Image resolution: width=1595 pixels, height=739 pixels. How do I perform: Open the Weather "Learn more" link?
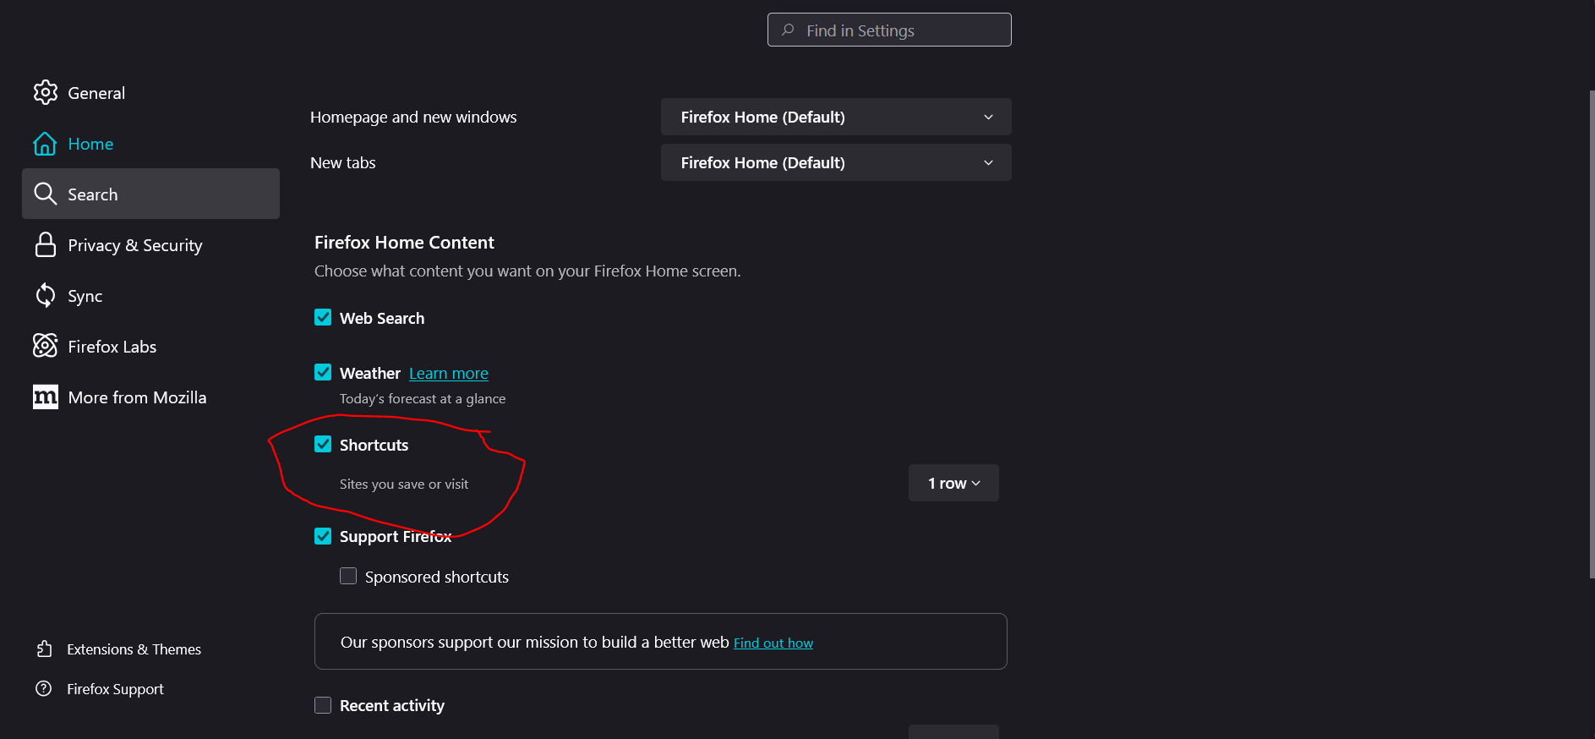(x=449, y=373)
